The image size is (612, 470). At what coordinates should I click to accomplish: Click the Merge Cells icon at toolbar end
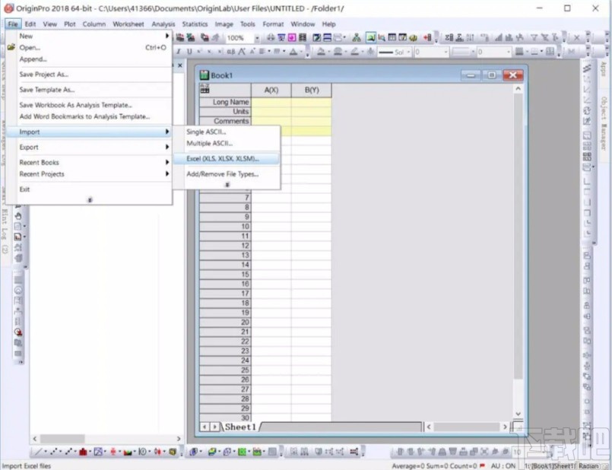tap(550, 52)
